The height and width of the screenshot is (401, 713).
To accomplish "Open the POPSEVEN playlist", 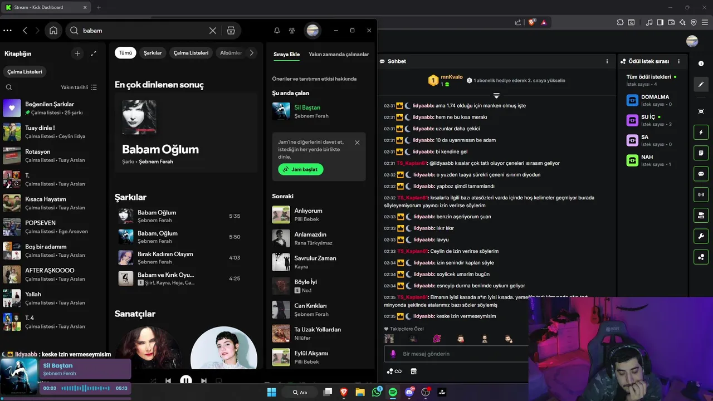I will tap(53, 227).
